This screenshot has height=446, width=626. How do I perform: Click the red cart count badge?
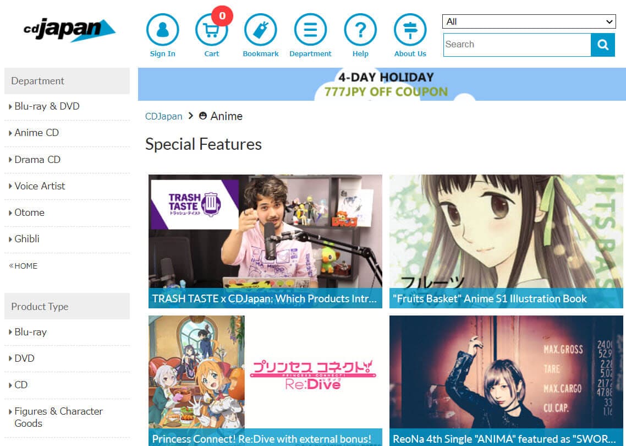(x=222, y=15)
